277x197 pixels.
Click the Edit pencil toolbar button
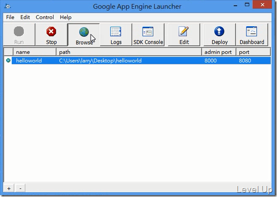pyautogui.click(x=184, y=35)
